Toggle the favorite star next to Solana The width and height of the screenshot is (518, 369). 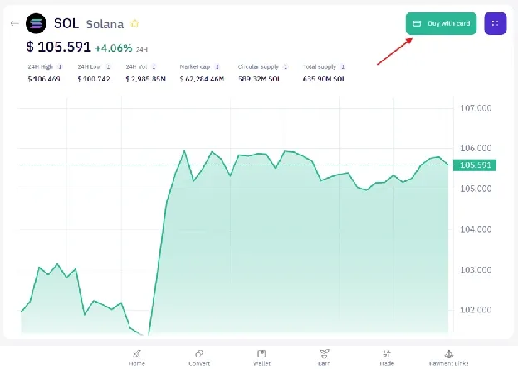(x=134, y=23)
